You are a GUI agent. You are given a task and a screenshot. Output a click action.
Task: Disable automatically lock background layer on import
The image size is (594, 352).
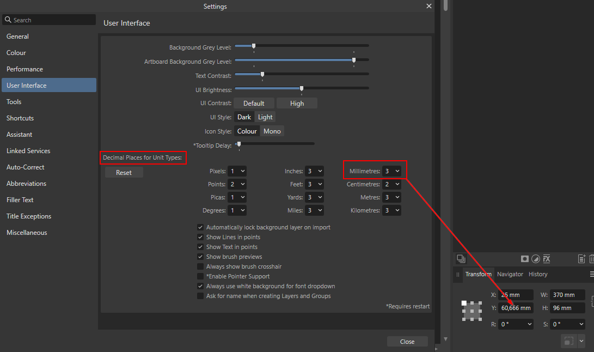pyautogui.click(x=200, y=227)
